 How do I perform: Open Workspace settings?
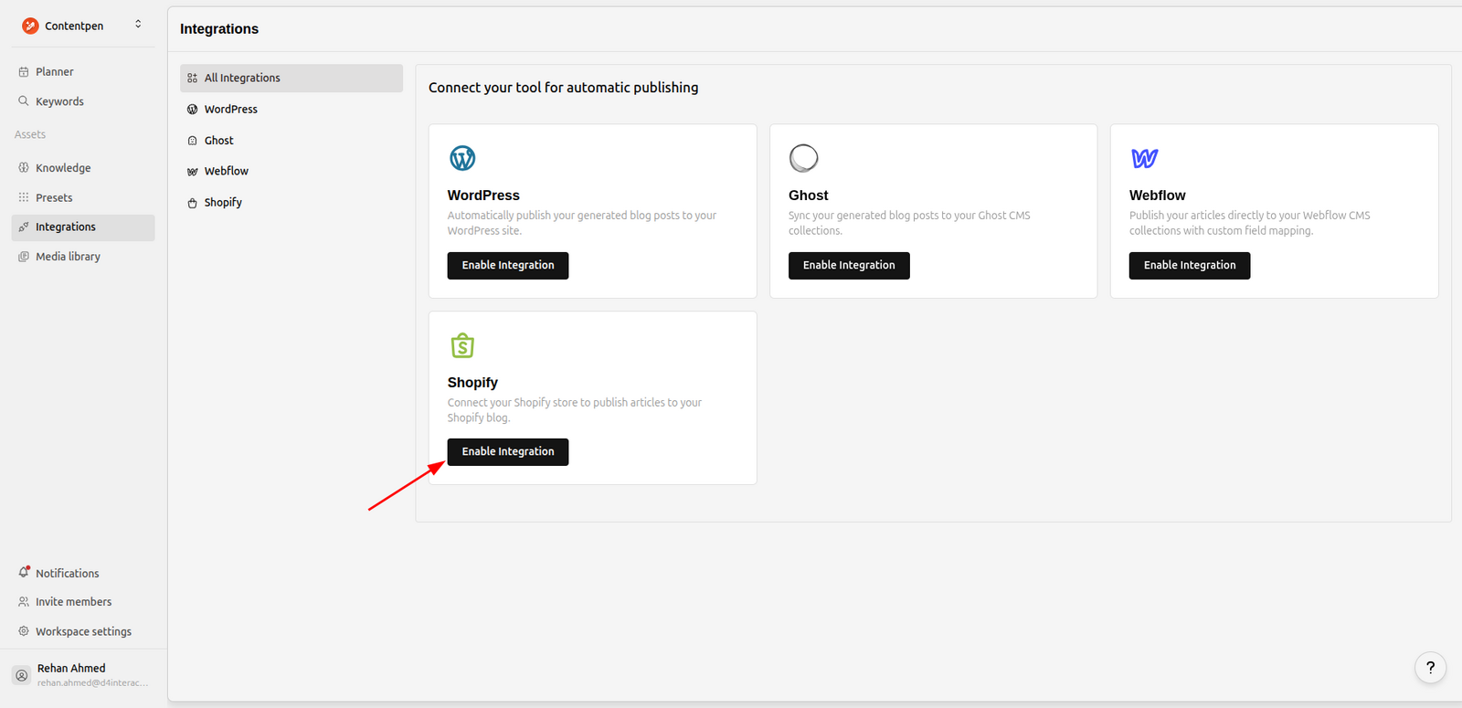click(x=83, y=631)
